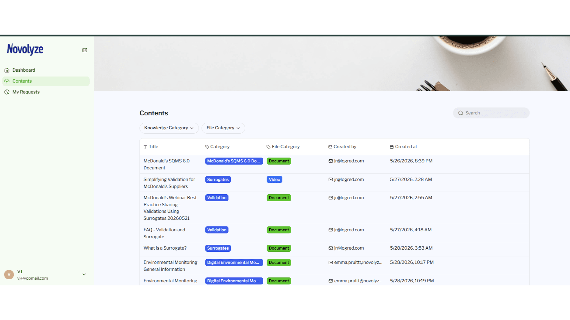Click vj@yopmail.com account email
Viewport: 570px width, 320px height.
[33, 278]
